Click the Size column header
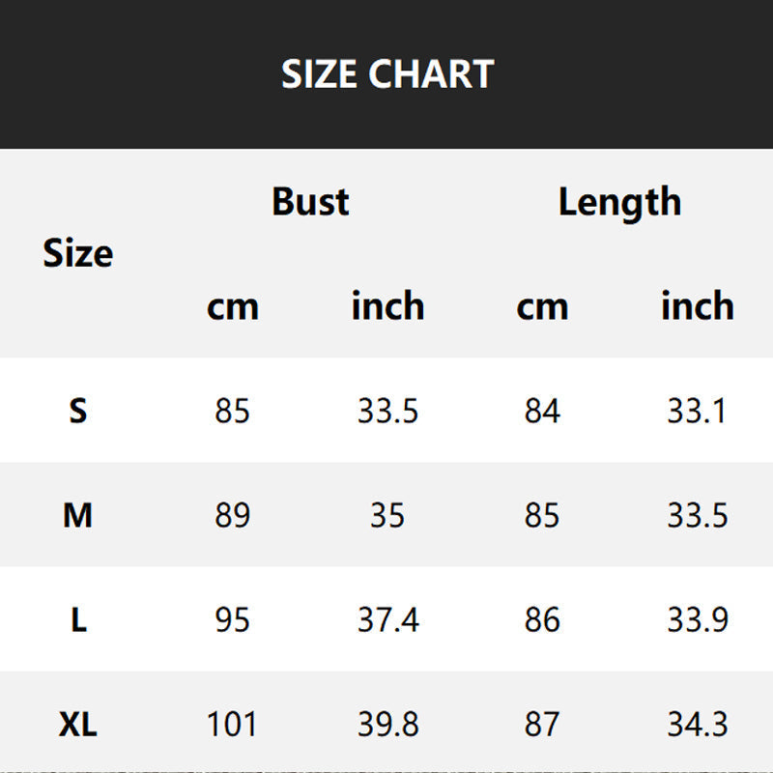This screenshot has width=773, height=773. coord(78,254)
